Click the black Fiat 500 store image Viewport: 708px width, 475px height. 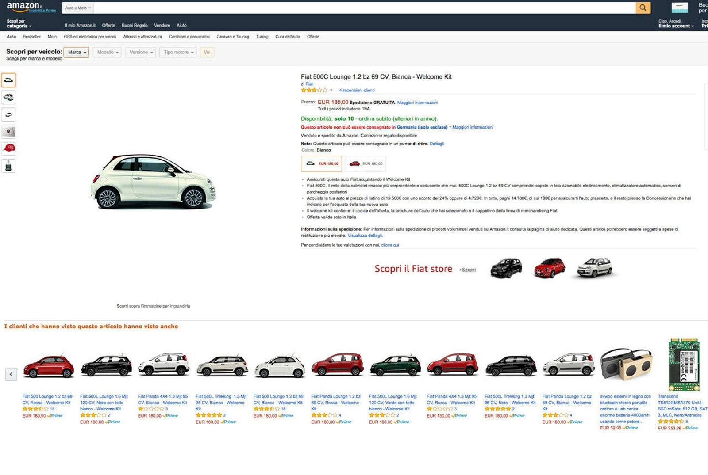[x=506, y=268]
